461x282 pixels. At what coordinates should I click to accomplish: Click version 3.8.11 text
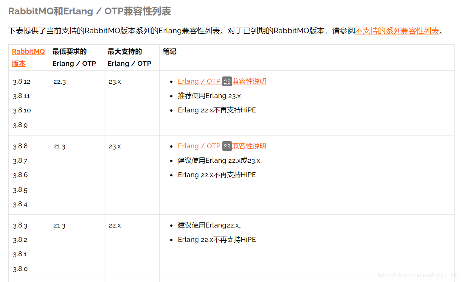[21, 96]
